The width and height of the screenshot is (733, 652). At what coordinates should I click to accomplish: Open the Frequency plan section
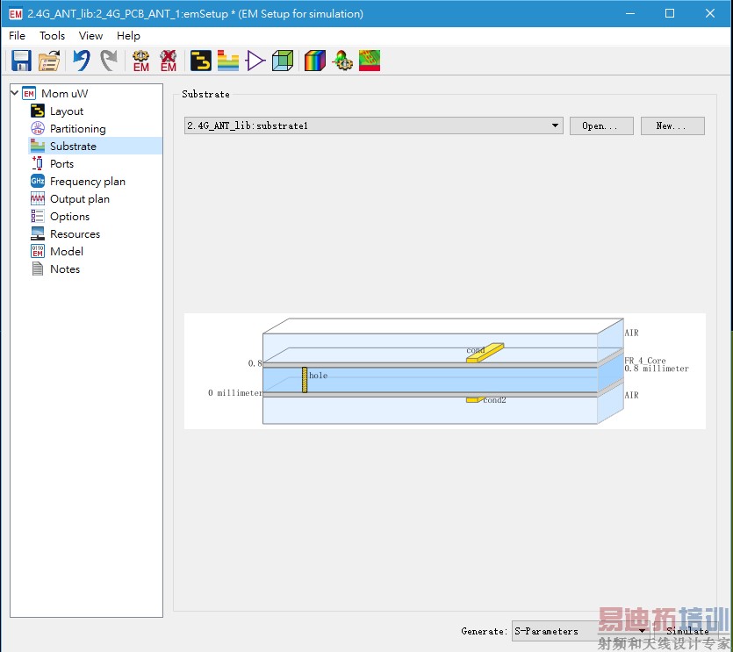[88, 182]
